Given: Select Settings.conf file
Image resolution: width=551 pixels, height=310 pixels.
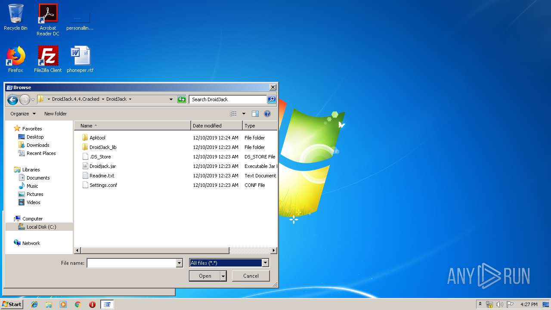Looking at the screenshot, I should point(103,185).
